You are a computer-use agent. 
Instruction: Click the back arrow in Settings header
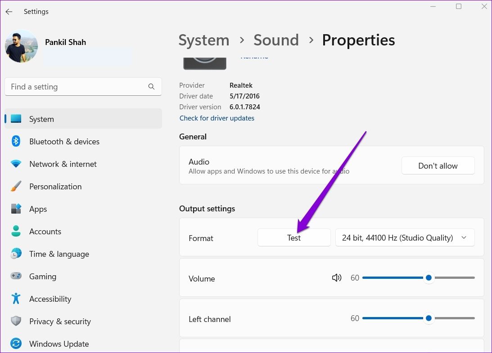coord(9,12)
